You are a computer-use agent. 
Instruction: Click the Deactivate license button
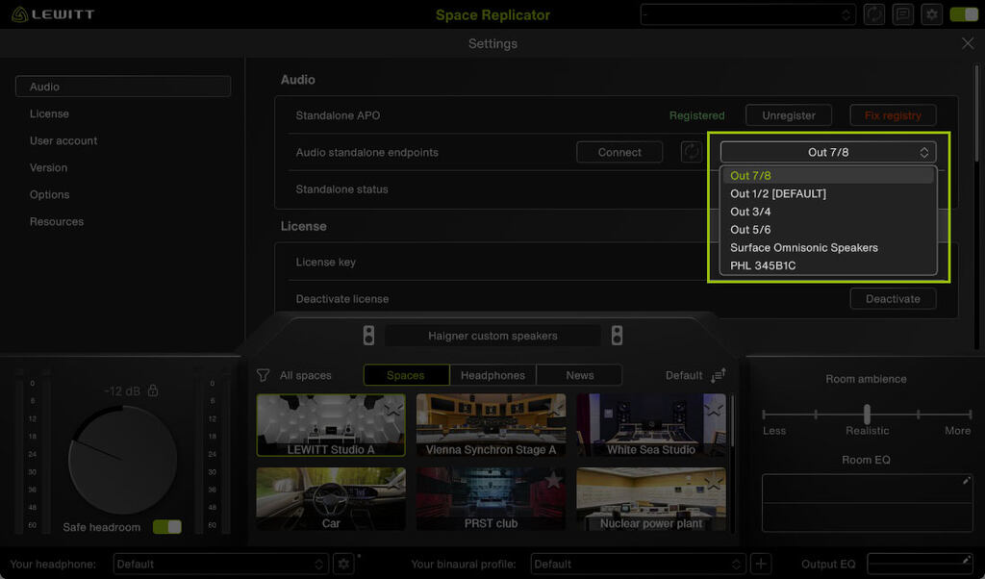coord(893,299)
